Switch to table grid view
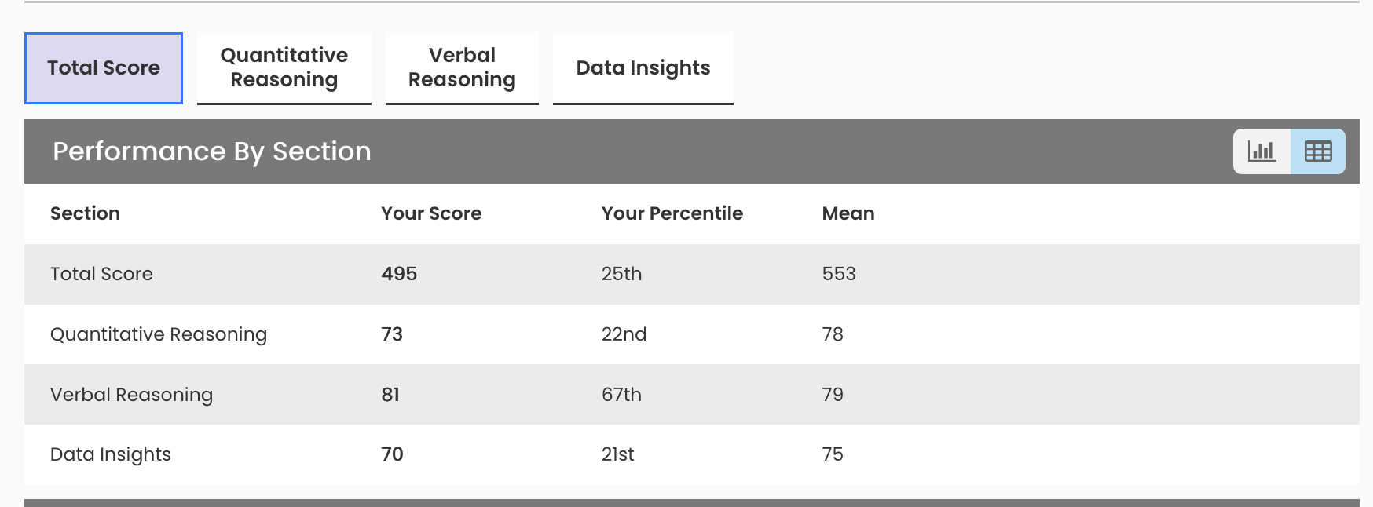This screenshot has height=507, width=1373. point(1317,151)
